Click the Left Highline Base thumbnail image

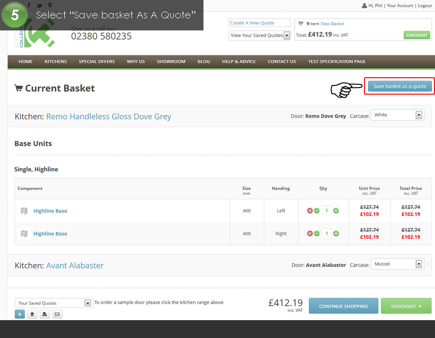tap(24, 211)
